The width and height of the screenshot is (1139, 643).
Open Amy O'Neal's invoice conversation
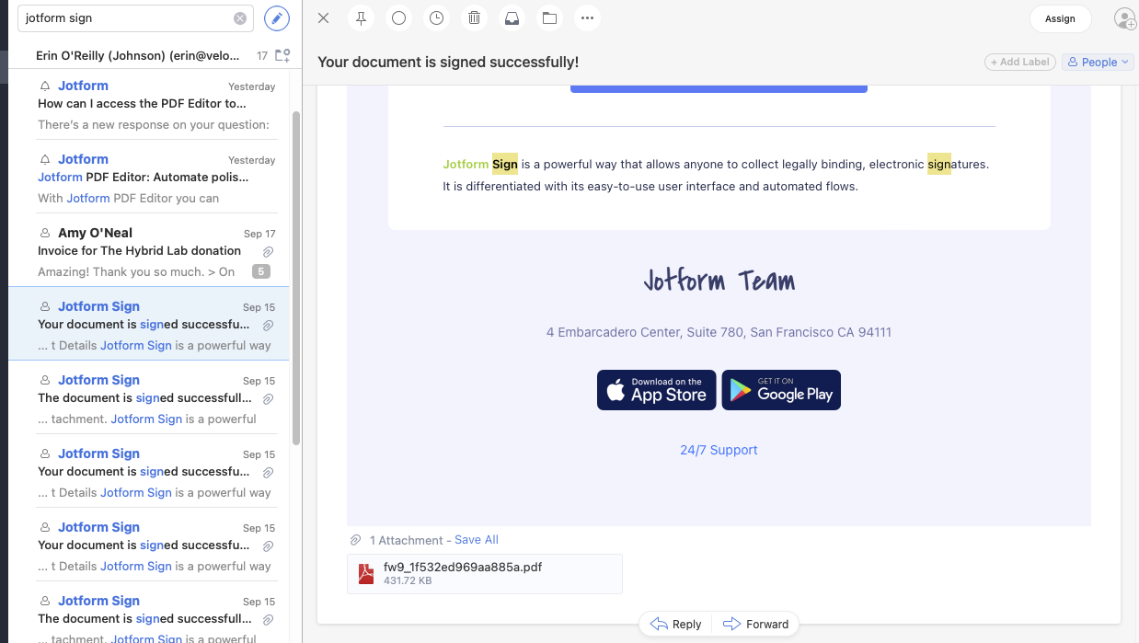tap(149, 250)
